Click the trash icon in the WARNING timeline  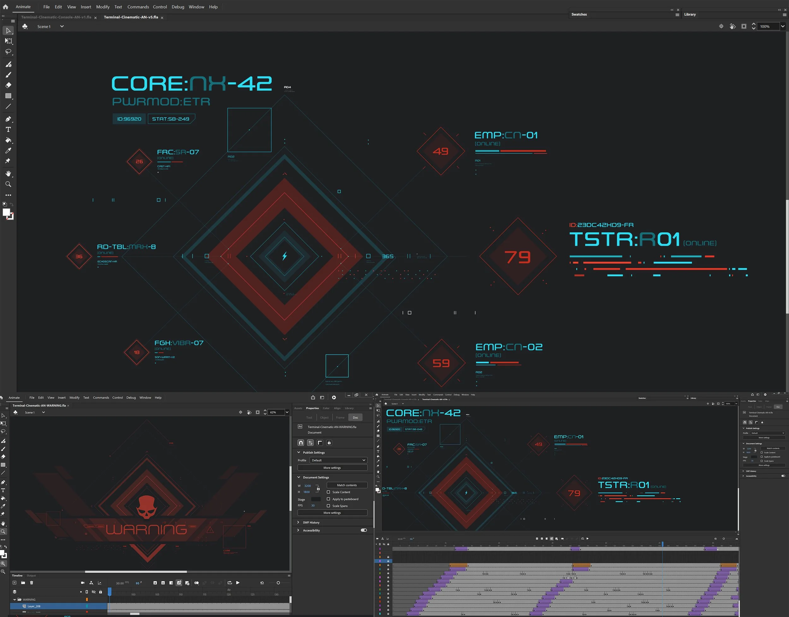click(x=32, y=583)
